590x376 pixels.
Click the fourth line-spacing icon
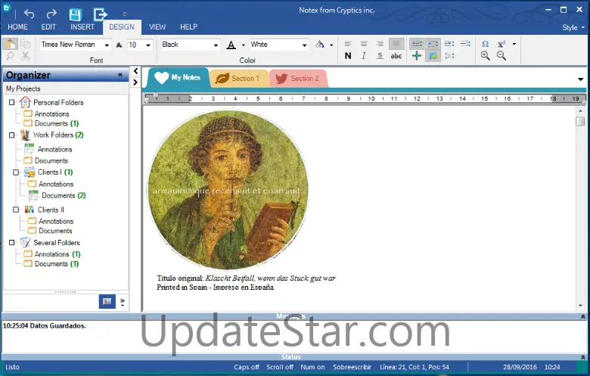465,44
